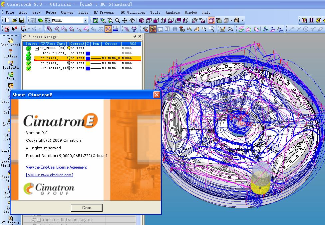
Task: Click the Visit us www.cimatron.com link
Action: click(50, 175)
